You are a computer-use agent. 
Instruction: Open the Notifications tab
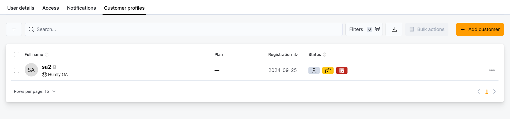point(81,8)
